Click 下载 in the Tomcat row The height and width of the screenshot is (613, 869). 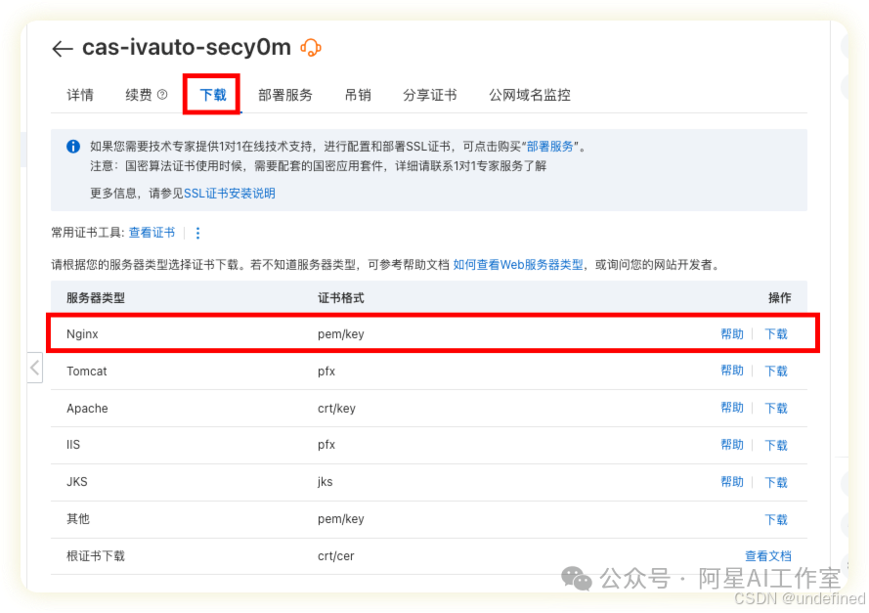(x=776, y=371)
